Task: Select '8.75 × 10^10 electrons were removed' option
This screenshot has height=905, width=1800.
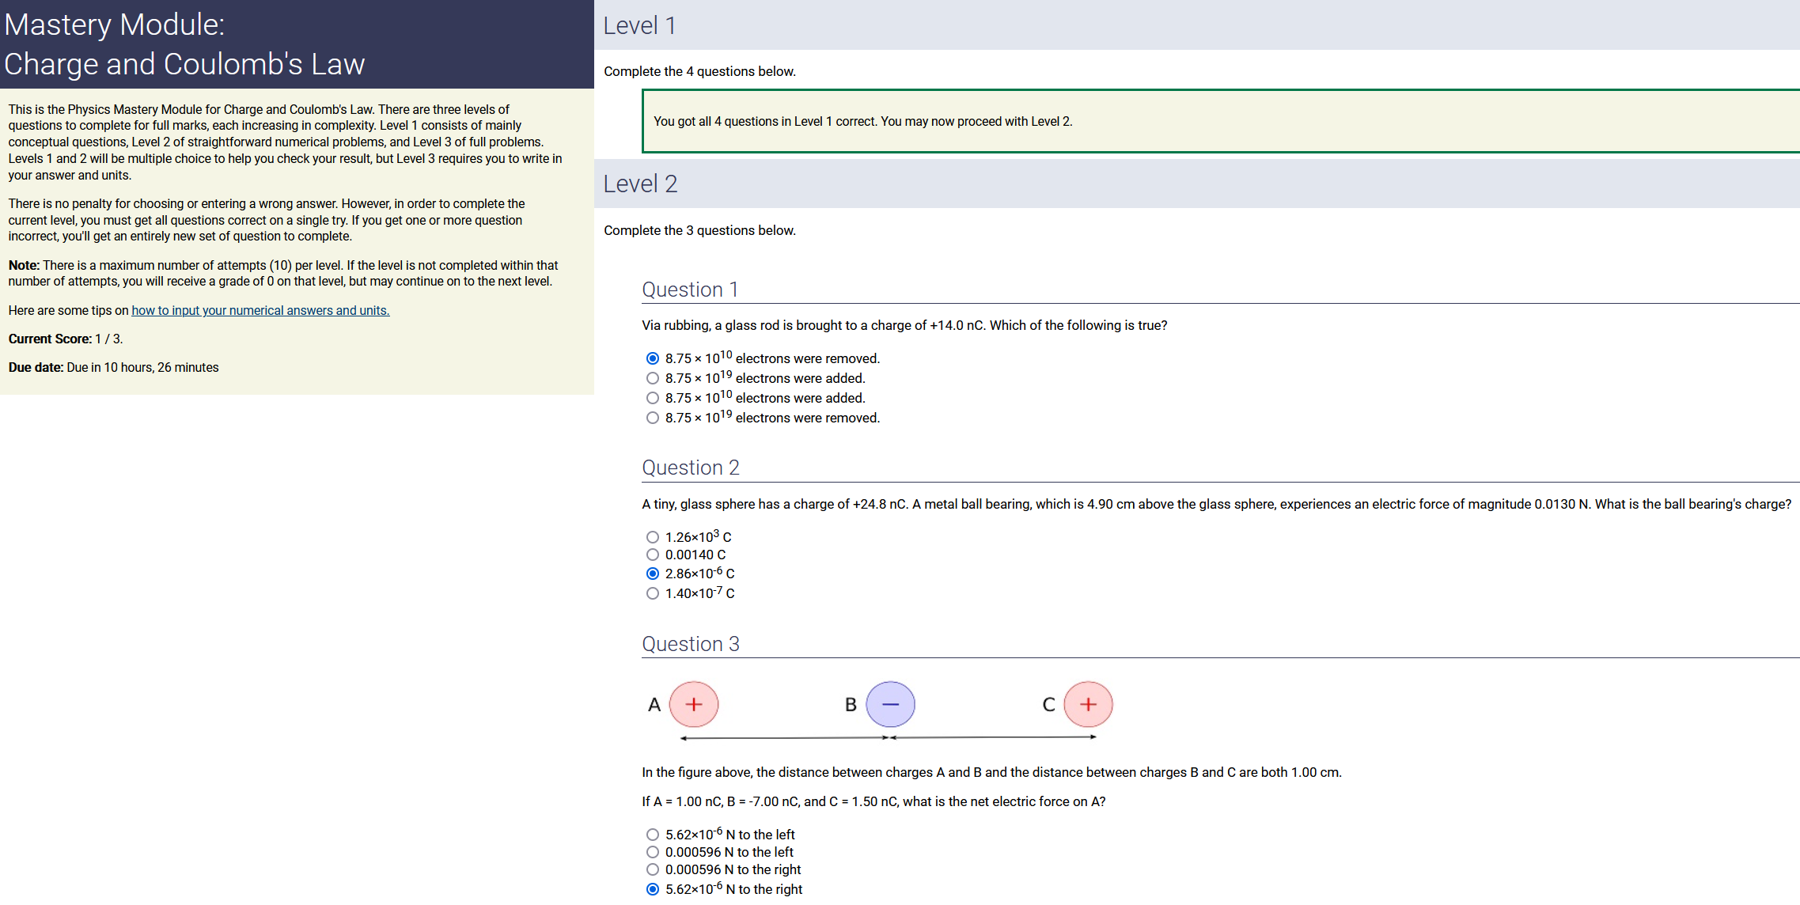Action: pos(653,358)
